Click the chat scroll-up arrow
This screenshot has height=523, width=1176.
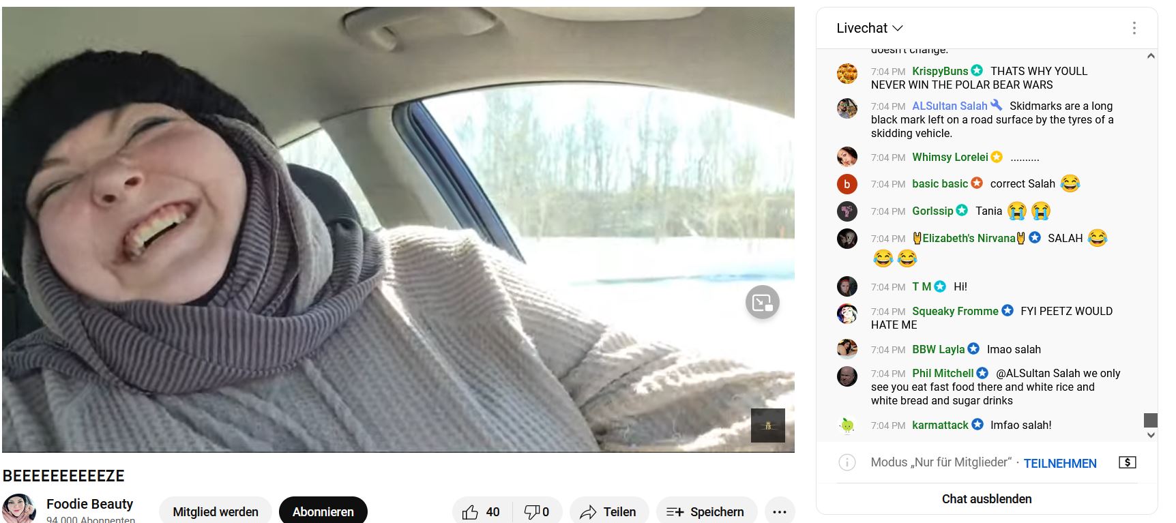click(x=1151, y=56)
